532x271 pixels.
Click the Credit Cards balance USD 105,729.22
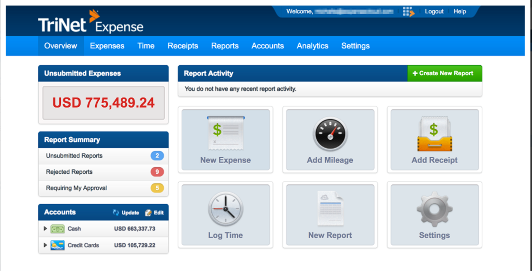tap(135, 245)
